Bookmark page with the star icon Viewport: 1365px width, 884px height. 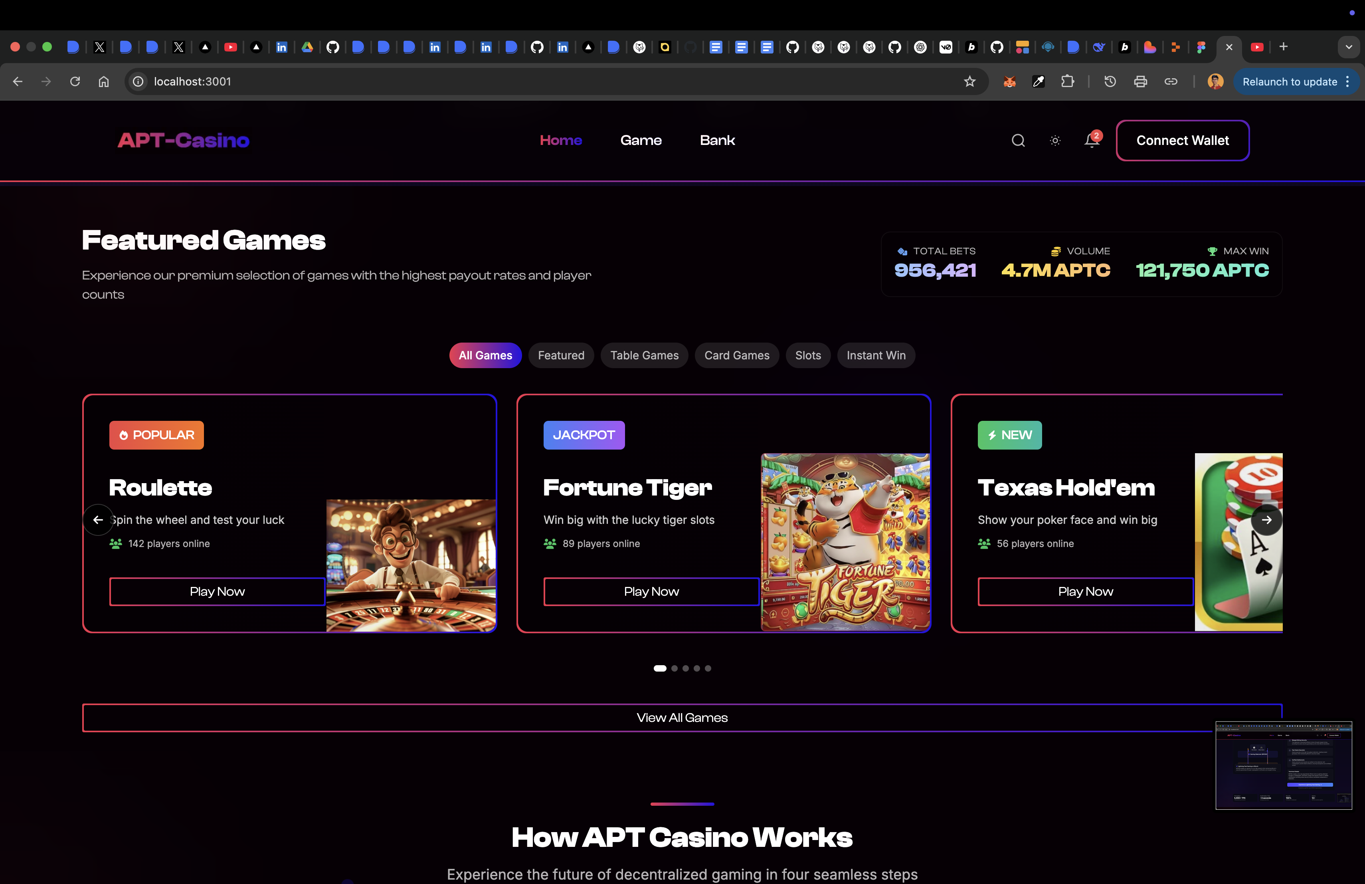click(x=969, y=81)
